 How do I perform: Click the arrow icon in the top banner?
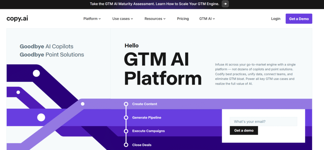pyautogui.click(x=225, y=4)
